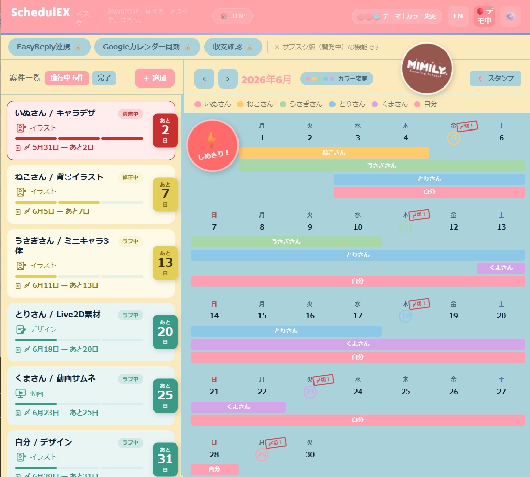
Task: Open the 自分 / デザイン card
Action: point(91,453)
